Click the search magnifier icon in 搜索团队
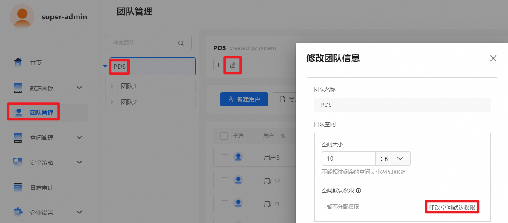The image size is (508, 223). coord(181,43)
